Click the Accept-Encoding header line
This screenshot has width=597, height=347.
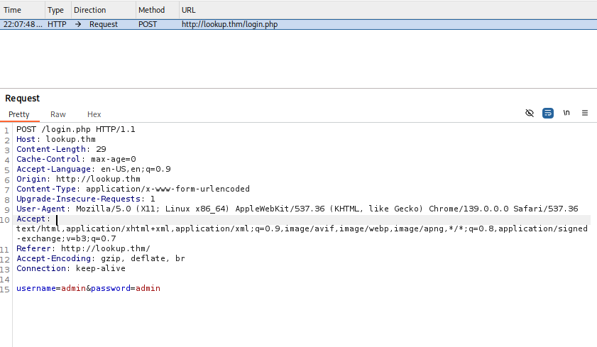(x=101, y=258)
